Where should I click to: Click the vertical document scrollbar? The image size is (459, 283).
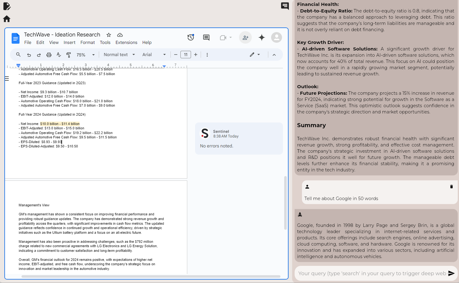tap(285, 203)
